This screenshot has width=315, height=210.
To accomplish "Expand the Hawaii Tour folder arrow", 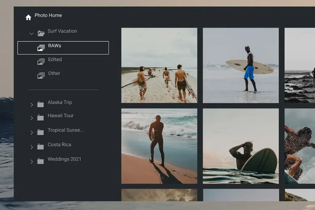I will [31, 118].
